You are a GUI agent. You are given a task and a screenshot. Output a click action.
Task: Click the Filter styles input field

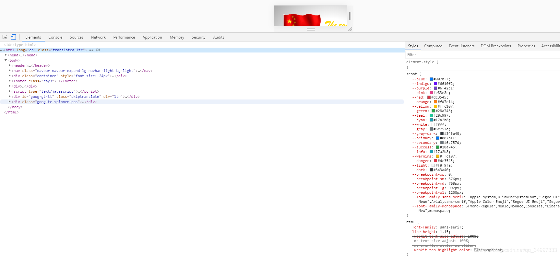[483, 55]
